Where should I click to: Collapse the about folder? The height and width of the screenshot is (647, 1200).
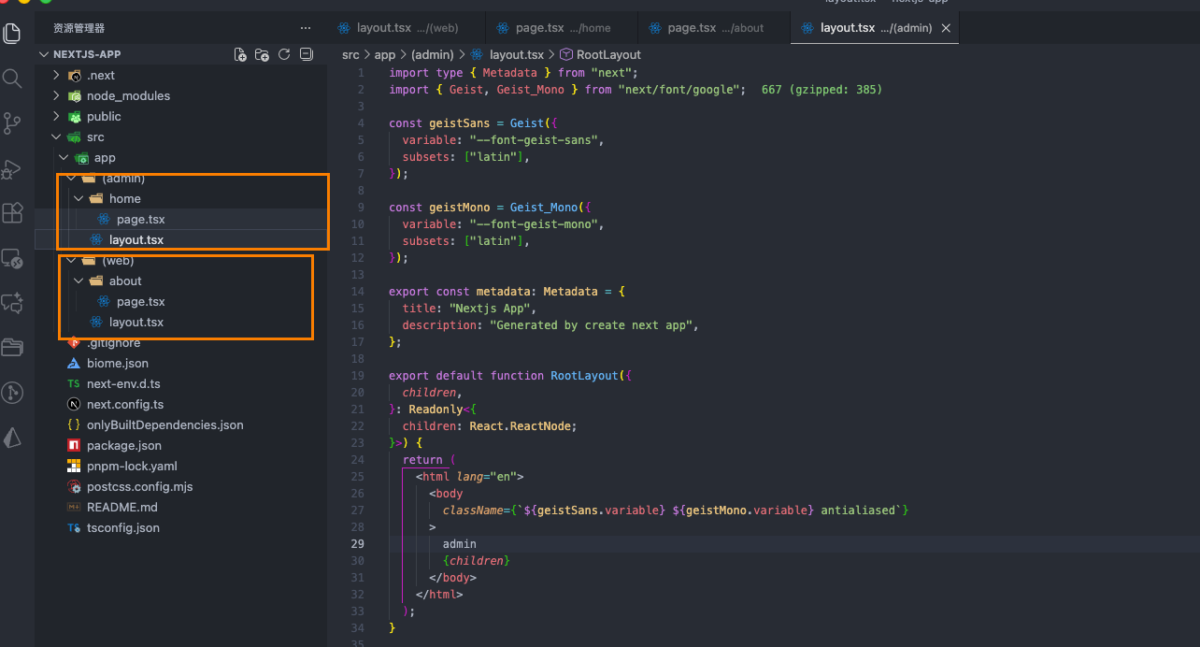click(x=125, y=281)
